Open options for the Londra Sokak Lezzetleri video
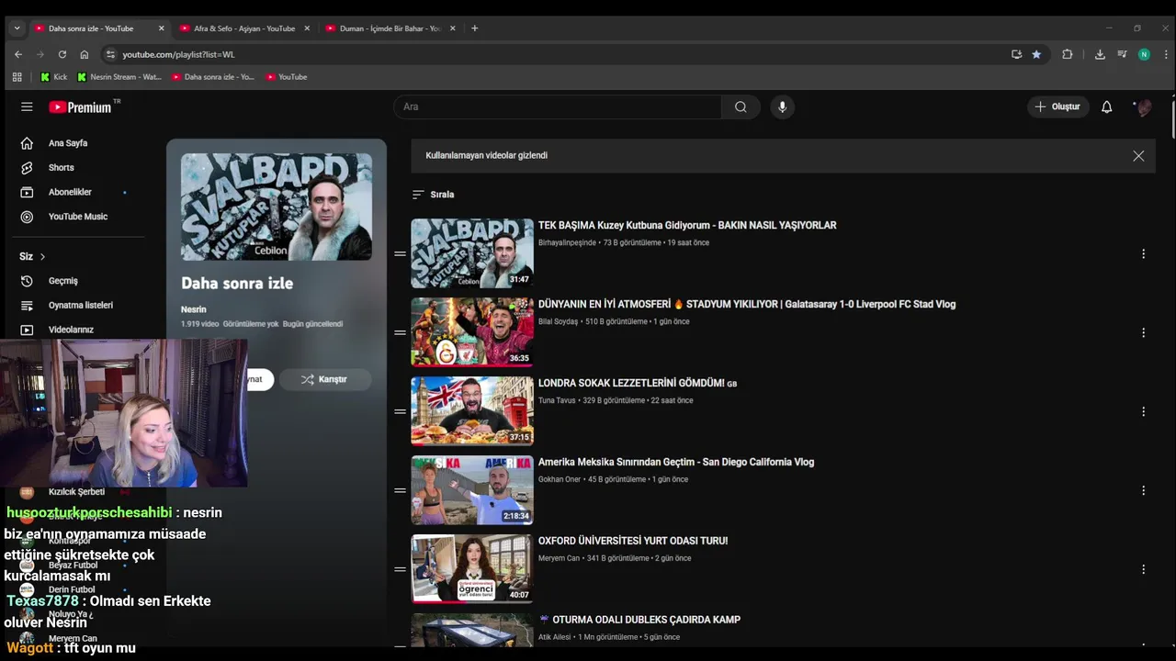The width and height of the screenshot is (1176, 661). click(x=1143, y=411)
